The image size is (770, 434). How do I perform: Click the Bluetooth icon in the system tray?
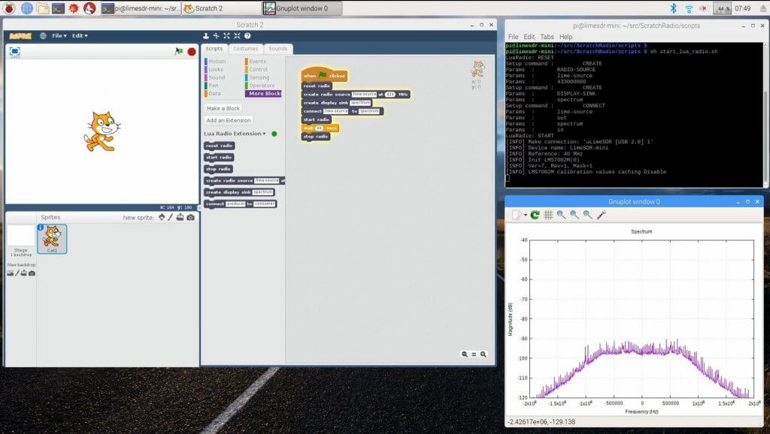point(673,8)
